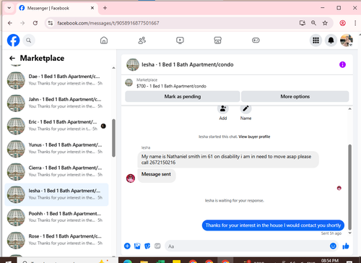The image size is (361, 263).
Task: Click the conversation list scrollbar
Action: click(113, 138)
